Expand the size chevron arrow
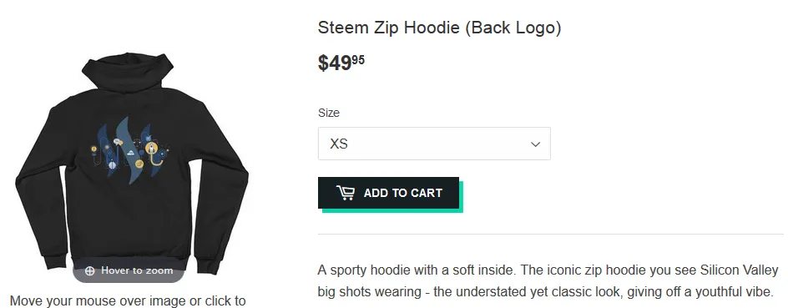The height and width of the screenshot is (308, 788). pos(536,144)
